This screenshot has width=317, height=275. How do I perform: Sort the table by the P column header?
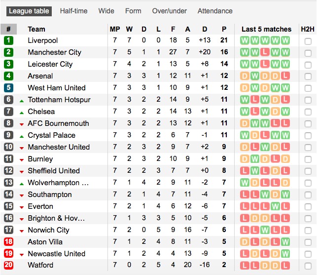[224, 29]
